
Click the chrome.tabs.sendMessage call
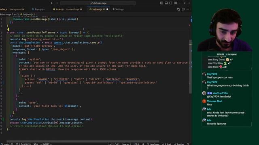tap(45, 19)
